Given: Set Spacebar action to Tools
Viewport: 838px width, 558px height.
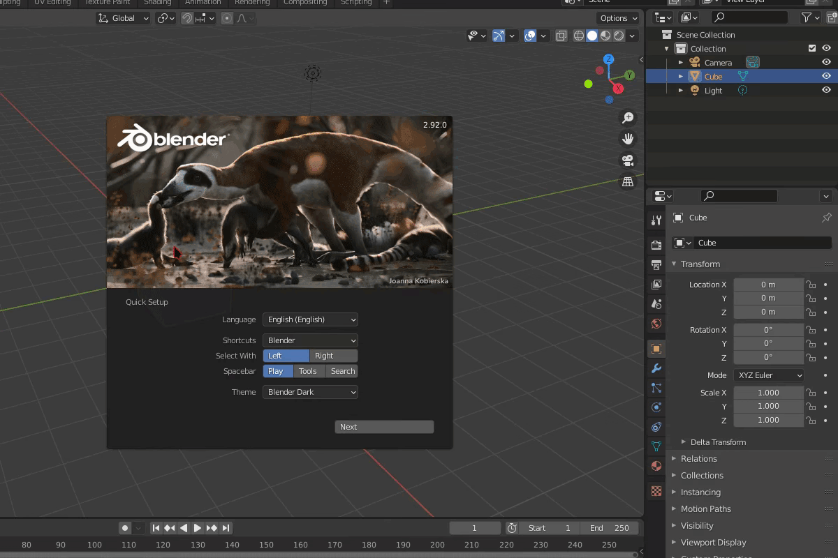Looking at the screenshot, I should [308, 371].
